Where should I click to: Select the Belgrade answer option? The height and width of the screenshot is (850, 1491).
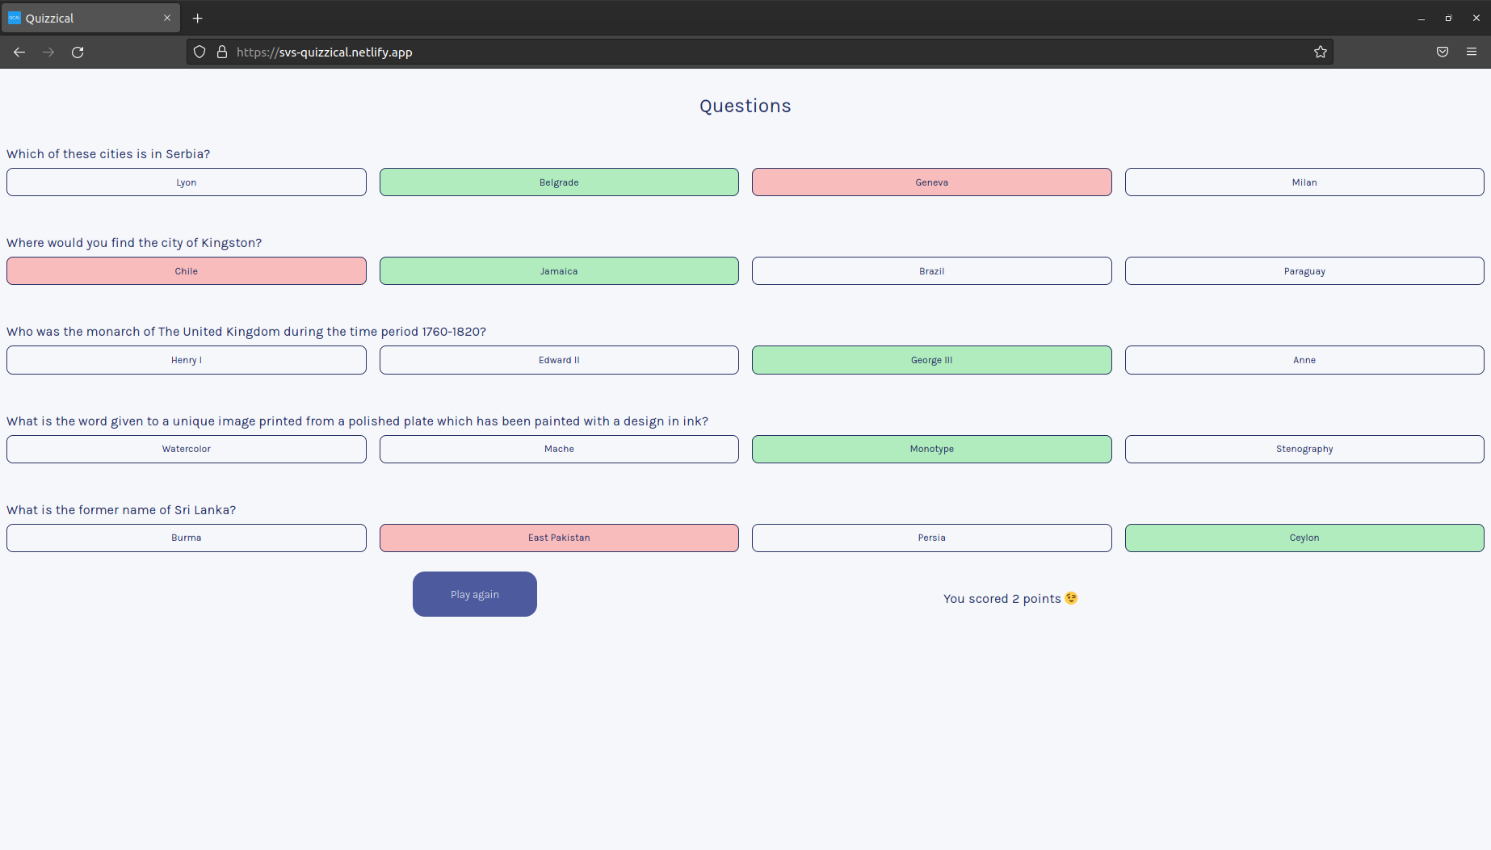(559, 182)
